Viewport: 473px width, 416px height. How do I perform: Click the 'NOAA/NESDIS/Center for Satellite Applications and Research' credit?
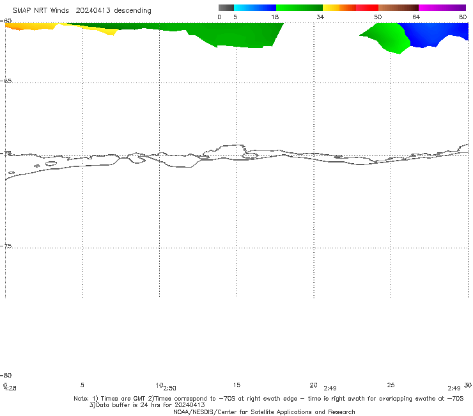point(264,412)
